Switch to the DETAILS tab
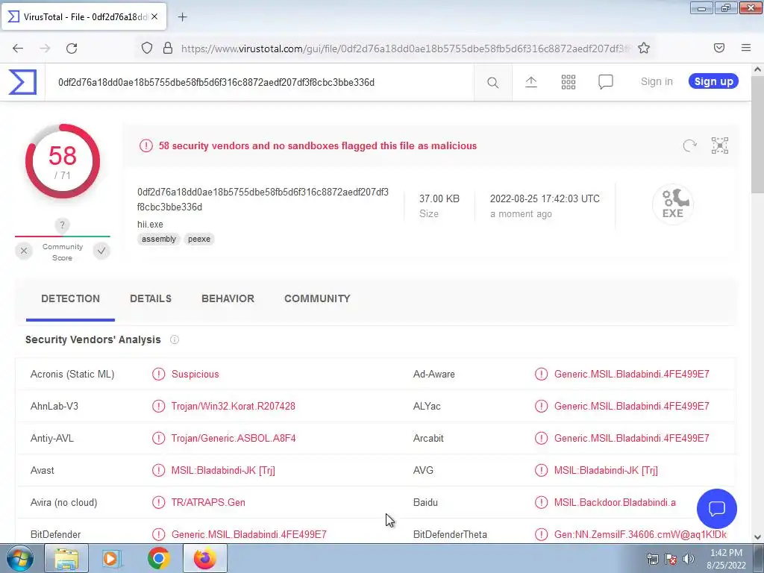 (x=151, y=298)
